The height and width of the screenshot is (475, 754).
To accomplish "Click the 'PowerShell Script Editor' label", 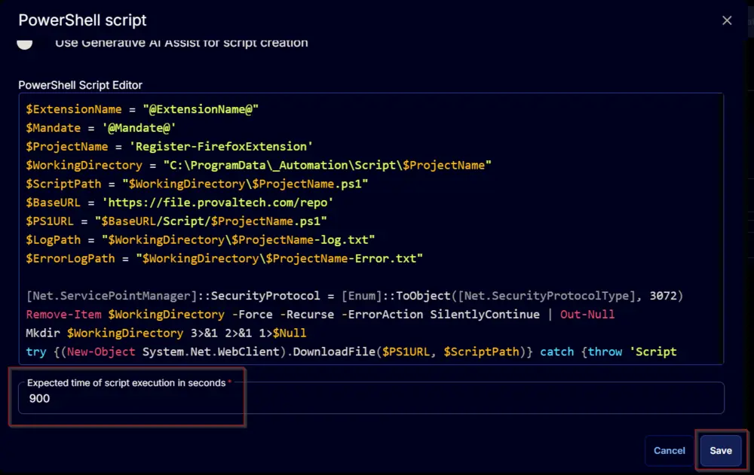I will point(81,85).
